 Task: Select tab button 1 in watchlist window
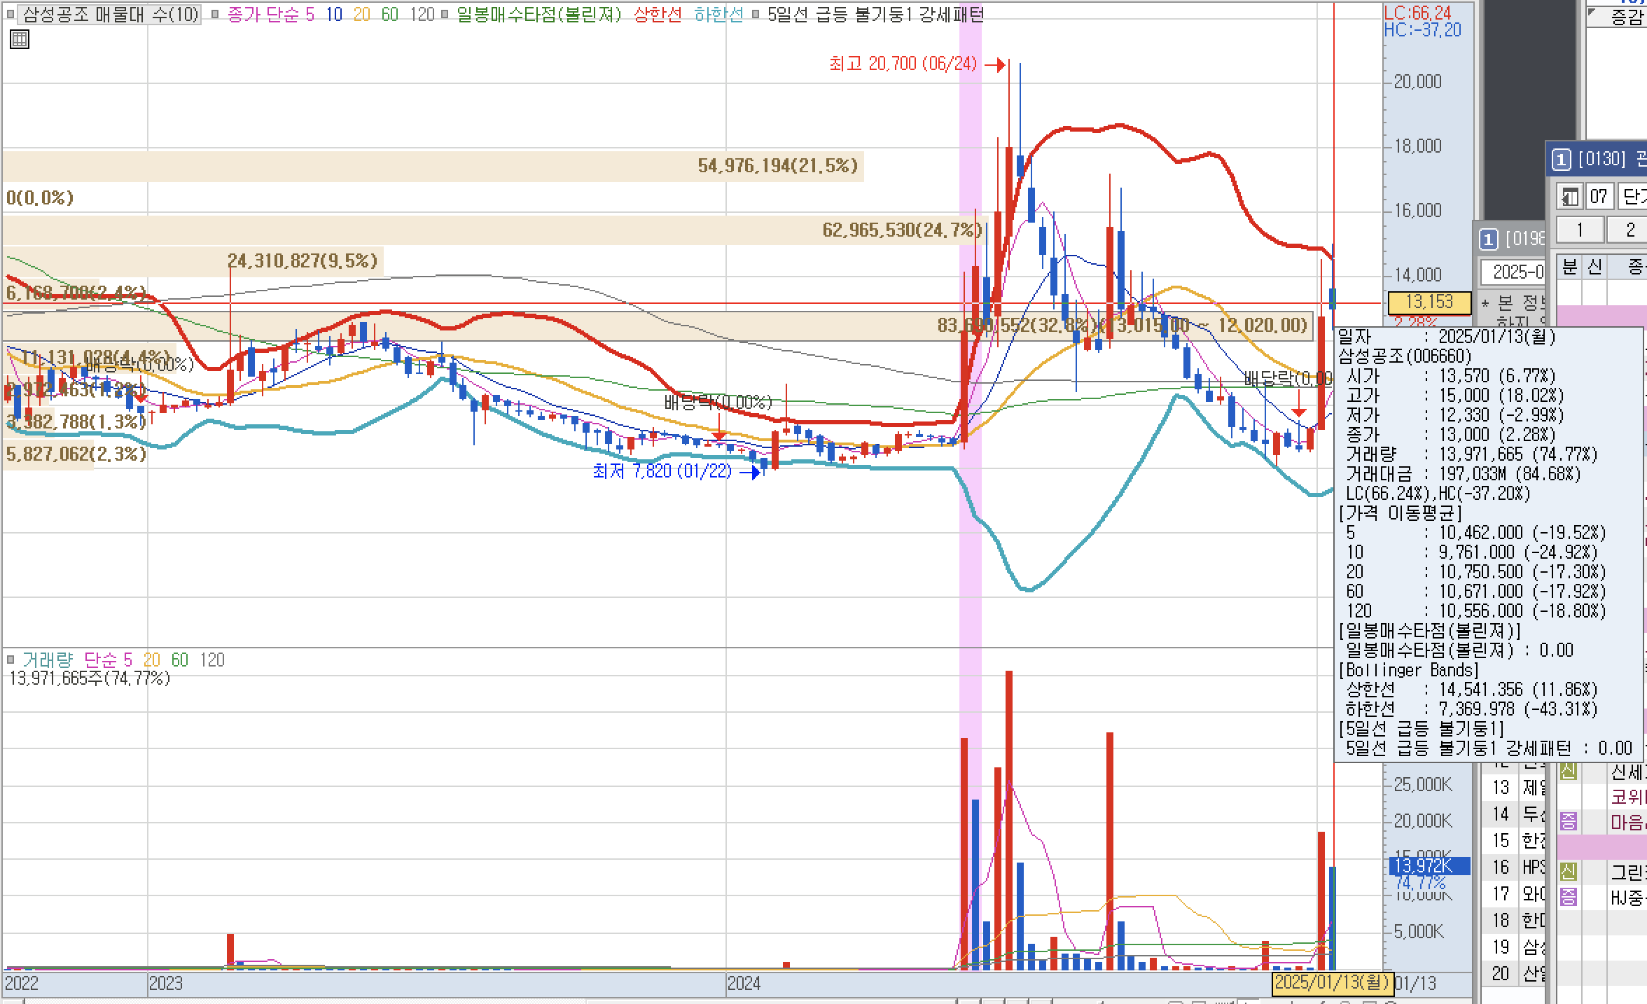pos(1579,230)
